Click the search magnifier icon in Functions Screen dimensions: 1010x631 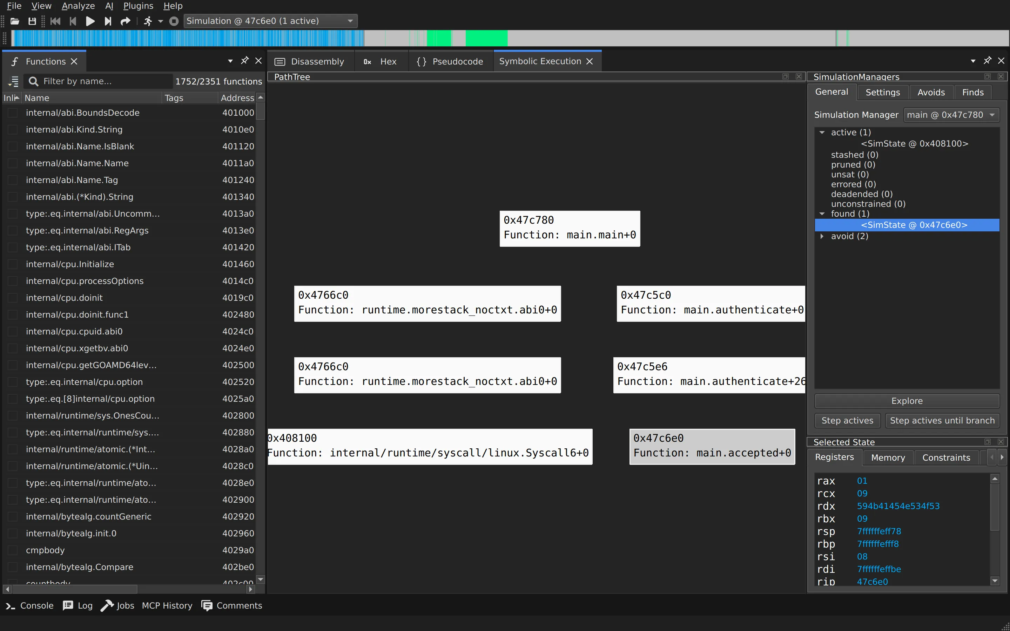coord(33,81)
